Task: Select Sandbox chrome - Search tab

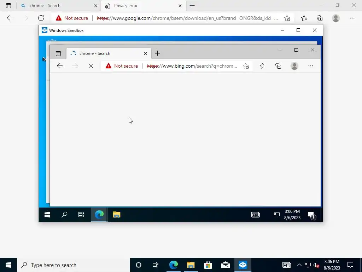Action: click(109, 53)
